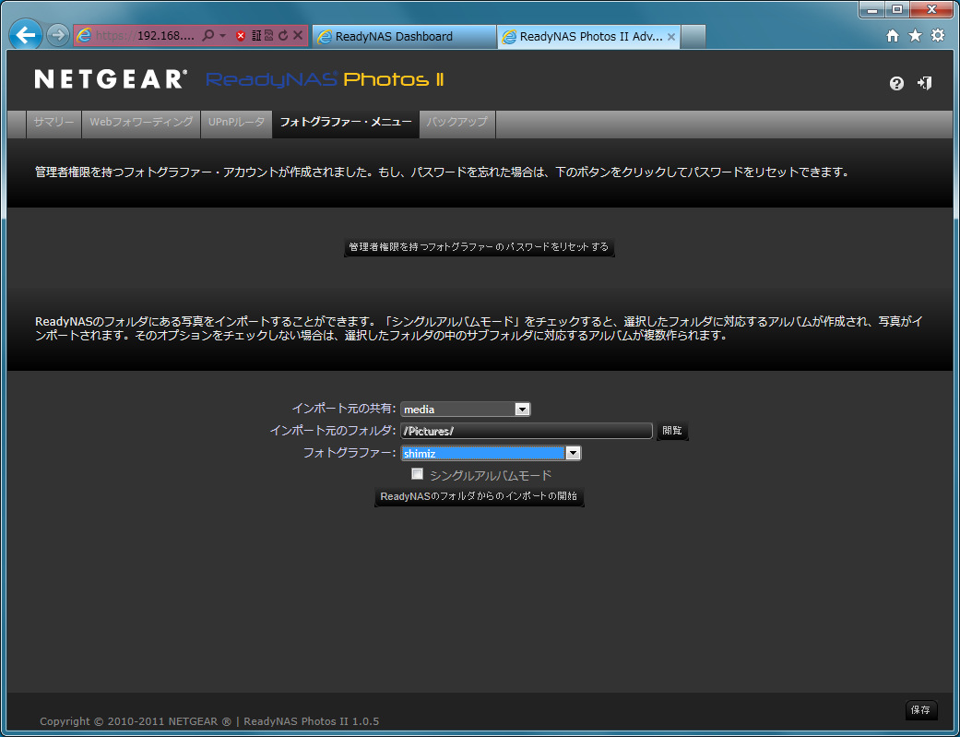Click the 保存 save button
This screenshot has width=960, height=737.
click(x=920, y=710)
